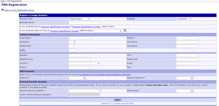Image resolution: width=219 pixels, height=106 pixels.
Task: Focus the Organization field
Action: [x=80, y=38]
